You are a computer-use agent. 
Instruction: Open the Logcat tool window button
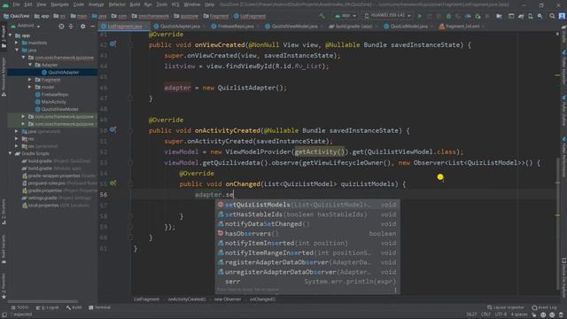pos(47,307)
